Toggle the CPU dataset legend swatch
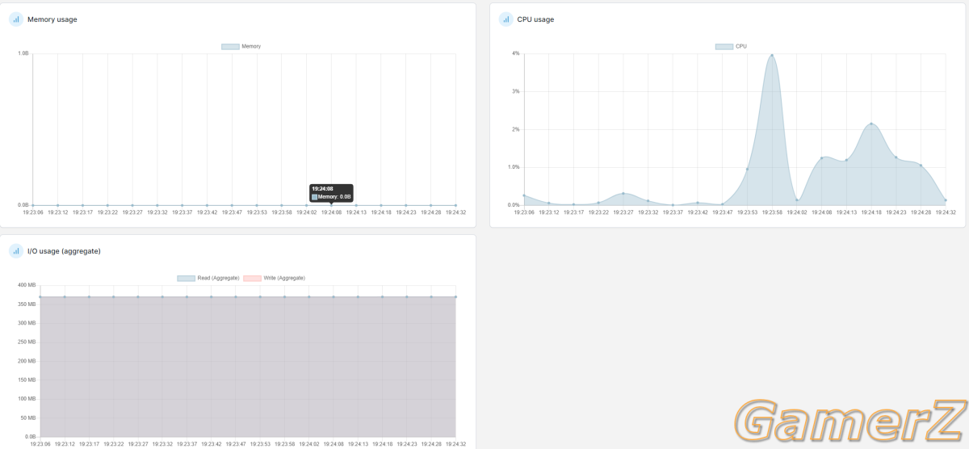This screenshot has height=449, width=969. (724, 47)
